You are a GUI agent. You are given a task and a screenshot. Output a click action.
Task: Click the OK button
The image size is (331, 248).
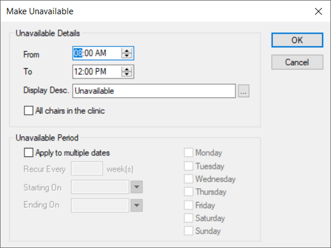[x=297, y=40]
